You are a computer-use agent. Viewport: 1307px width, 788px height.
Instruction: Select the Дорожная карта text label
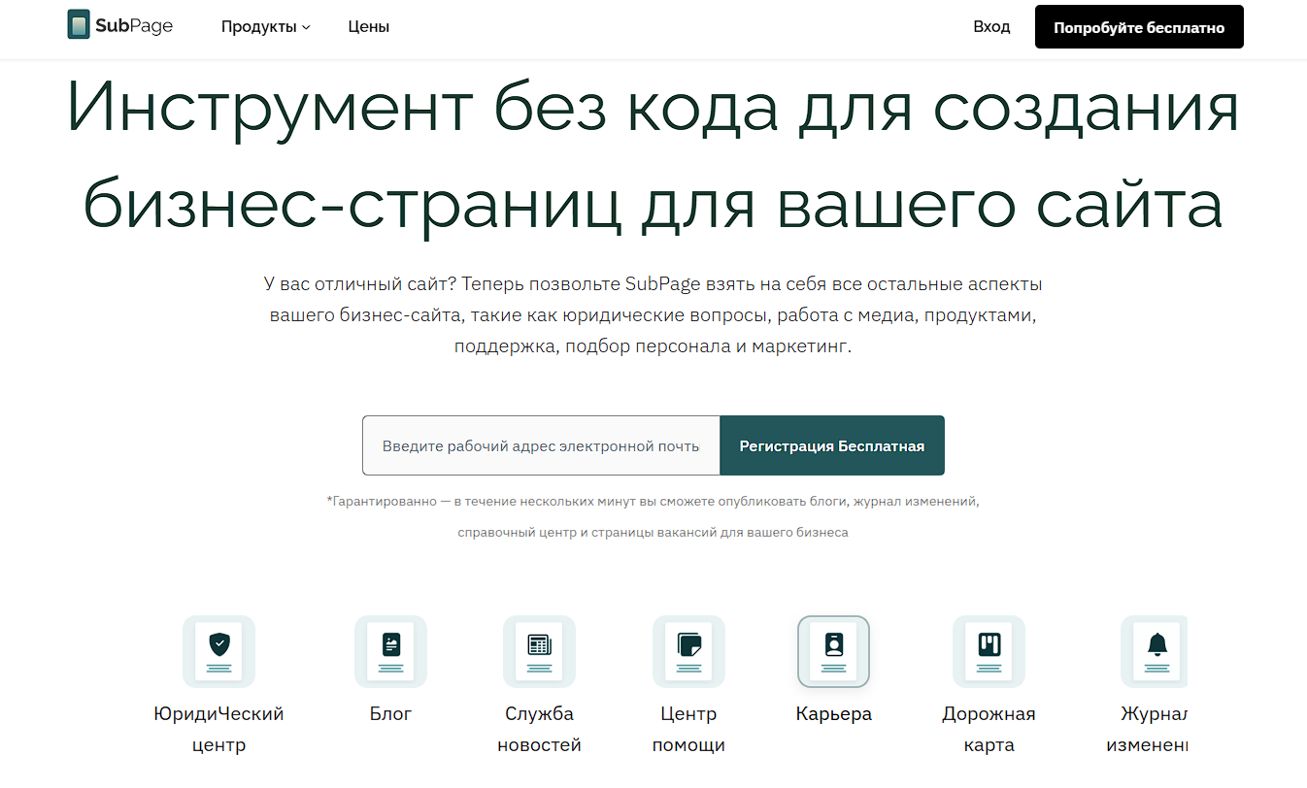click(989, 730)
